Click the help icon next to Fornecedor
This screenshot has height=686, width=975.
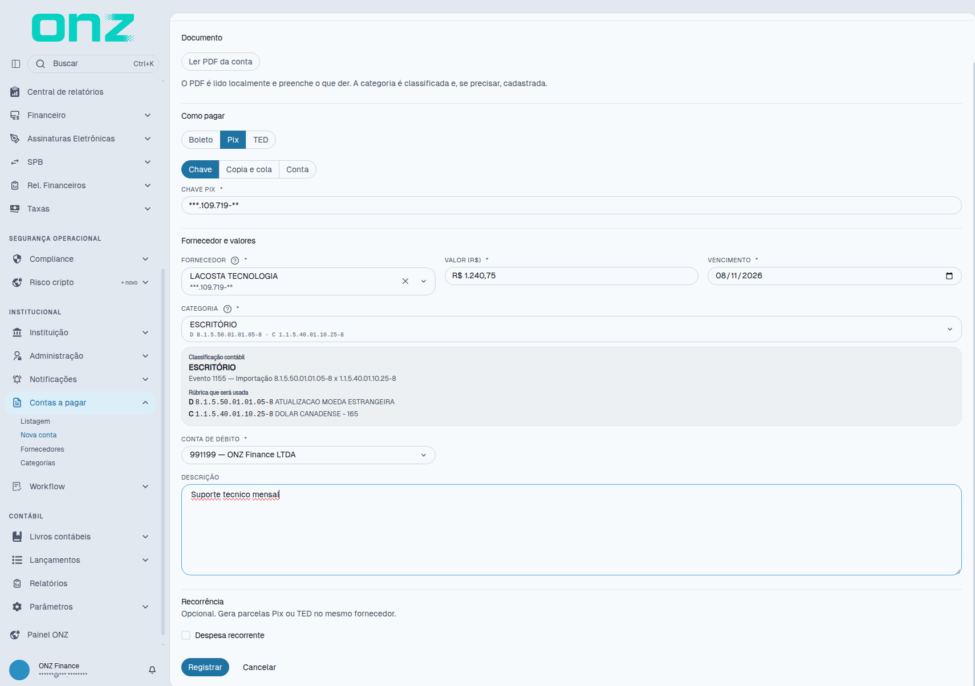click(x=235, y=261)
